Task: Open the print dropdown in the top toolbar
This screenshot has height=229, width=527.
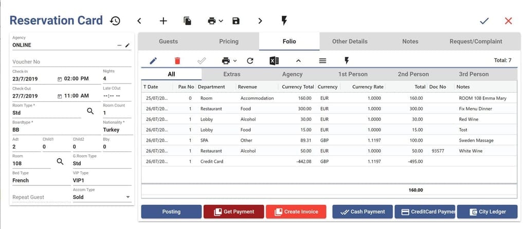Action: point(215,21)
